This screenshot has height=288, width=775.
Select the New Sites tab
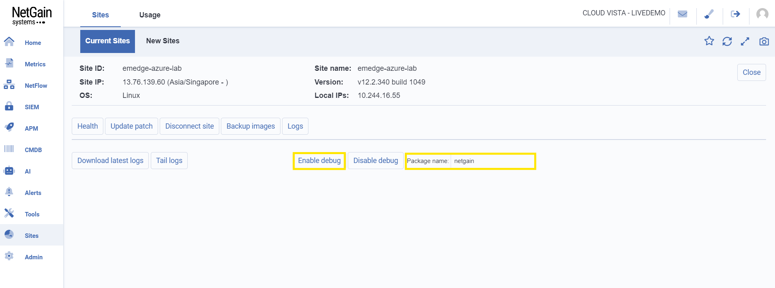pos(163,41)
